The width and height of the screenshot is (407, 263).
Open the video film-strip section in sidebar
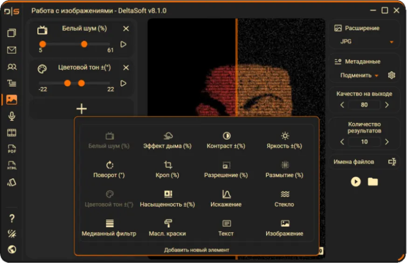coord(12,133)
